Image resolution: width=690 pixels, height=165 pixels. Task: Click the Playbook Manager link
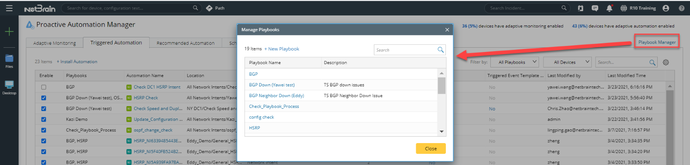pos(657,42)
